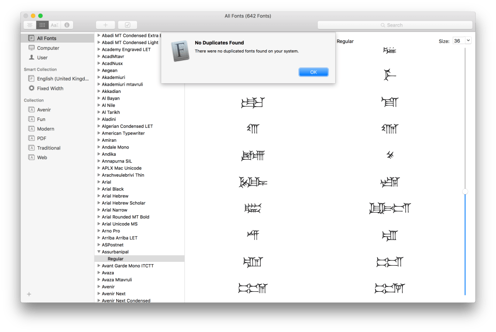Switch to the Sample preview view icon

[30, 25]
